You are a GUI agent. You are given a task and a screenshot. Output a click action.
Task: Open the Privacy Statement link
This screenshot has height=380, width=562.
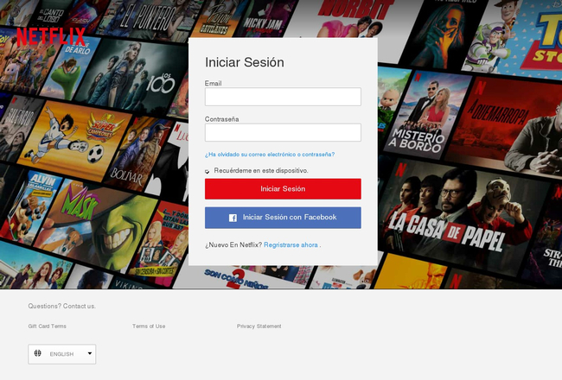coord(259,326)
